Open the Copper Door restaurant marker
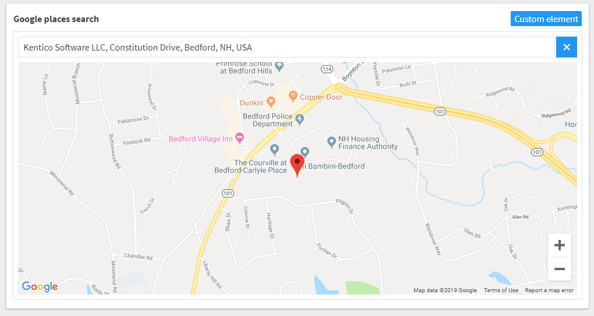The height and width of the screenshot is (316, 594). click(293, 96)
